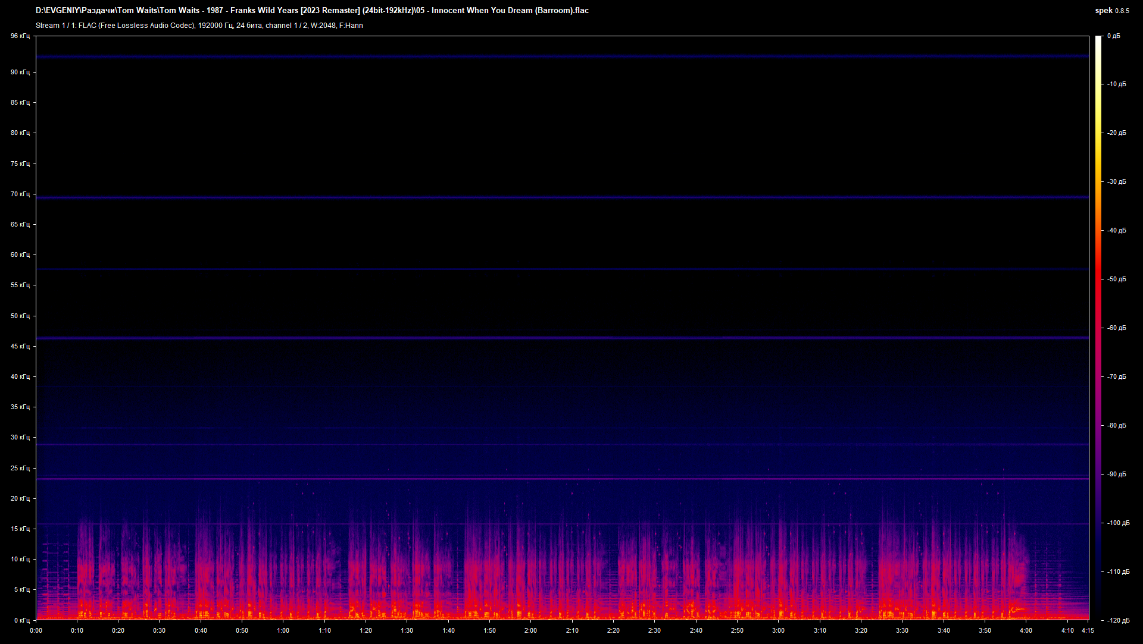
Task: Click the 10 кГц frequency axis label
Action: pos(20,559)
